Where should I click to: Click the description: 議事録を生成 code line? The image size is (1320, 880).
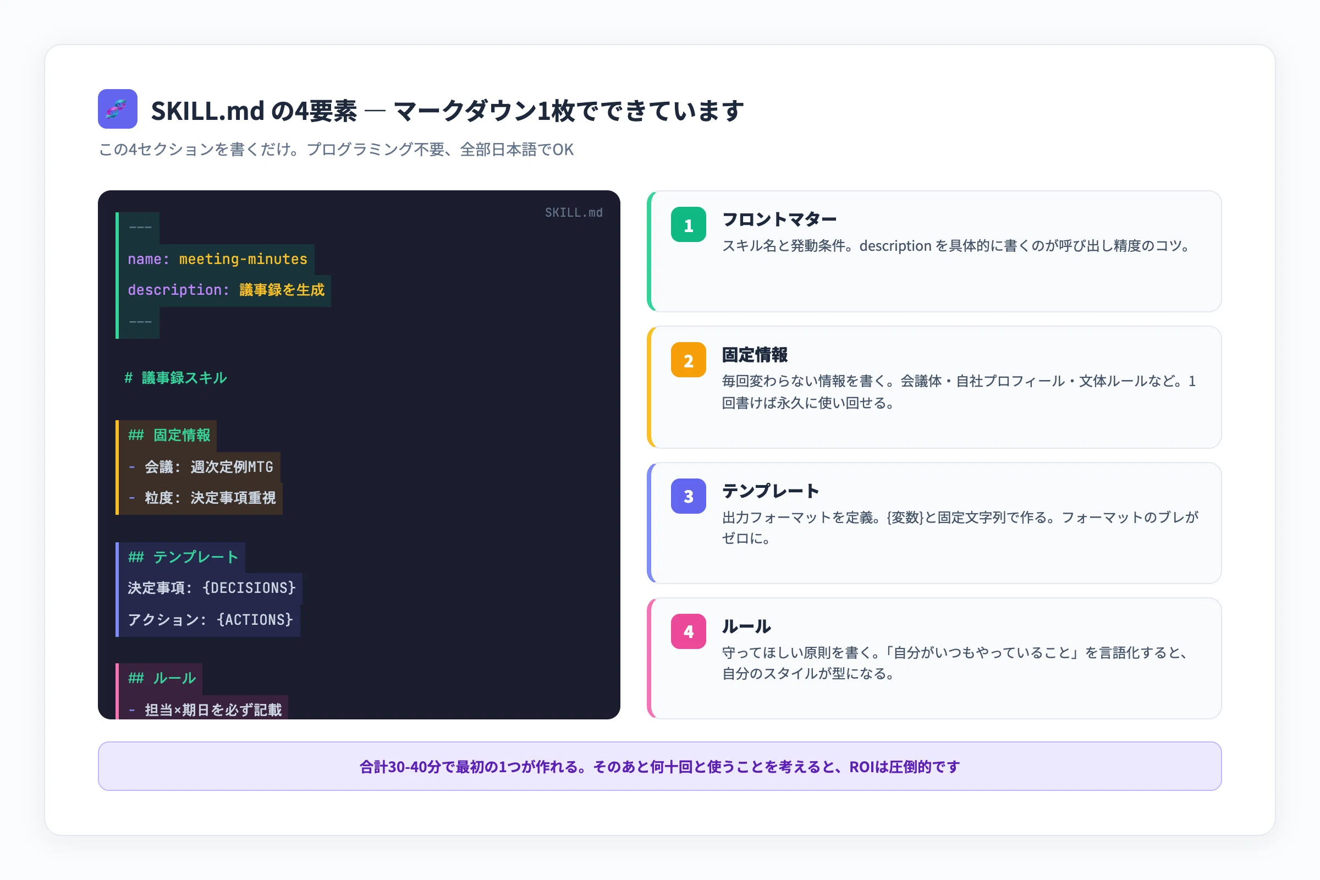[226, 290]
